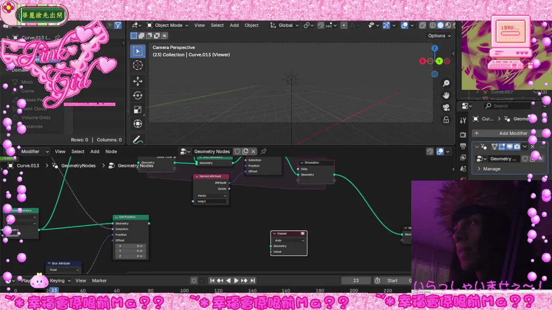Image resolution: width=552 pixels, height=310 pixels.
Task: Click the Z axis navigation gizmo
Action: [x=435, y=48]
